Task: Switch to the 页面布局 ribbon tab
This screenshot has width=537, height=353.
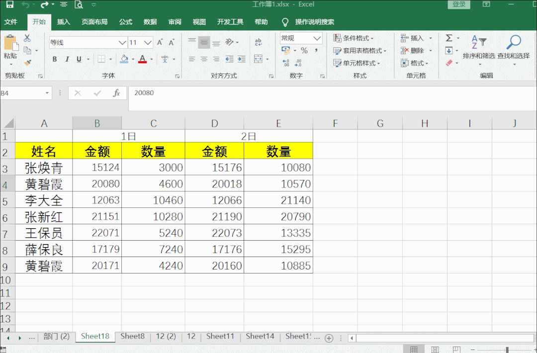Action: [x=94, y=22]
